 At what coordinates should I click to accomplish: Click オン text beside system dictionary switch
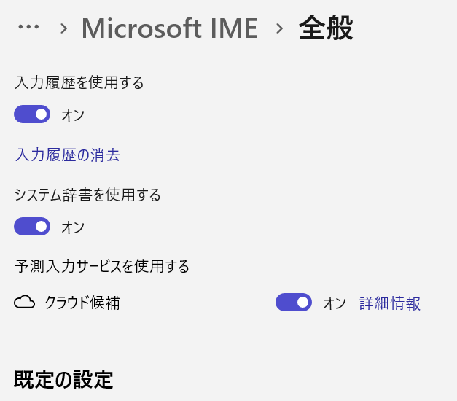[73, 227]
